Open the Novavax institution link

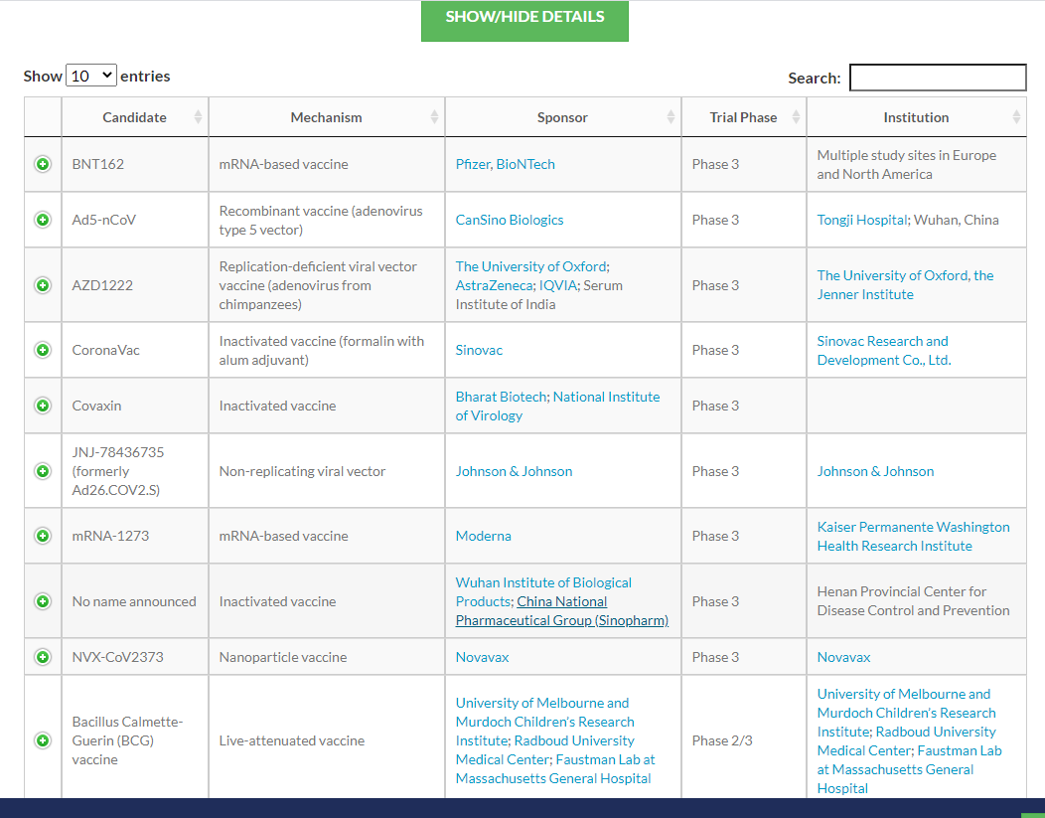843,657
